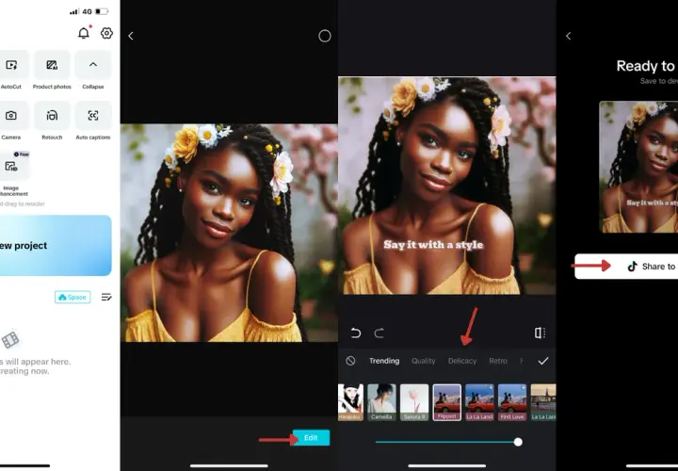Confirm the filter with the checkmark
This screenshot has height=471, width=678.
[543, 361]
